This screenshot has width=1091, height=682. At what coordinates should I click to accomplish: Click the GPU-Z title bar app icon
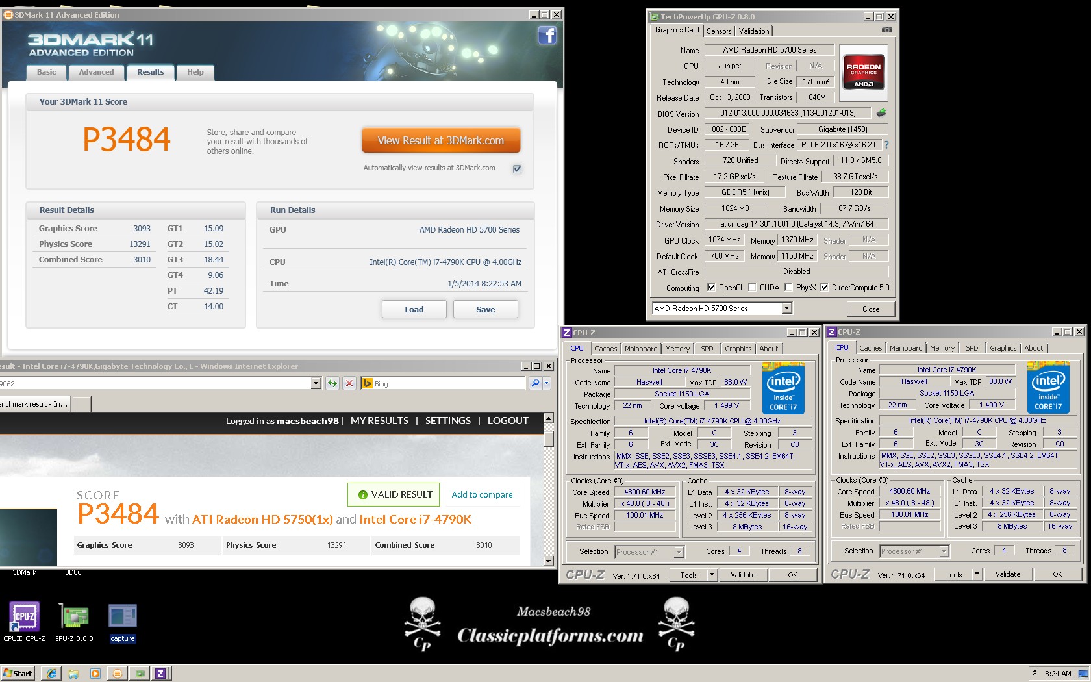[654, 17]
